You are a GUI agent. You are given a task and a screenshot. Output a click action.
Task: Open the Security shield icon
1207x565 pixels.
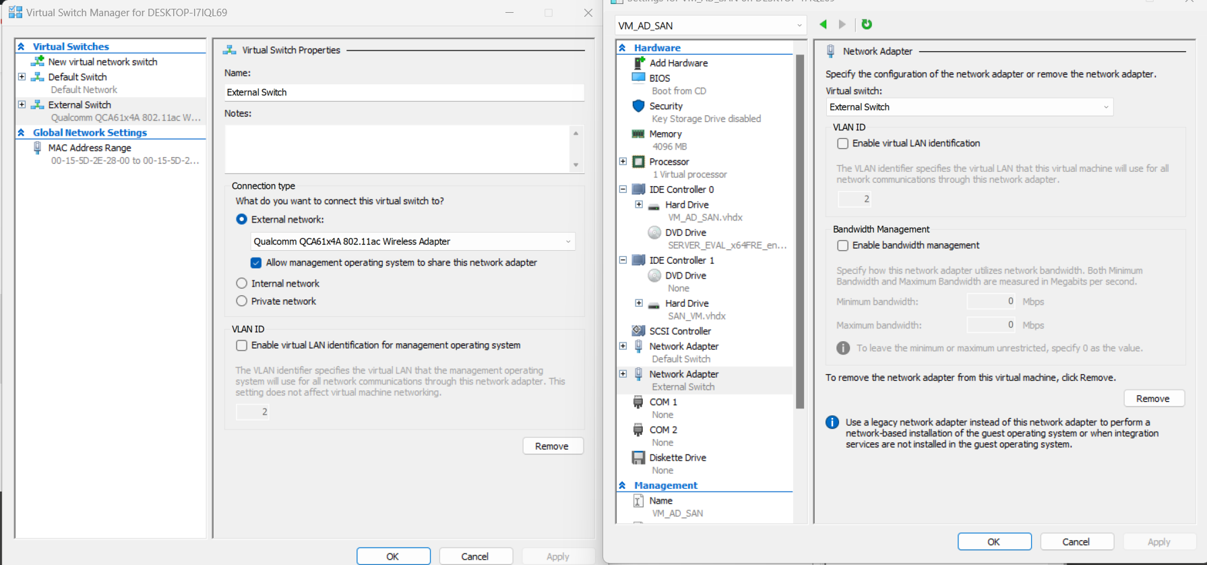[638, 106]
